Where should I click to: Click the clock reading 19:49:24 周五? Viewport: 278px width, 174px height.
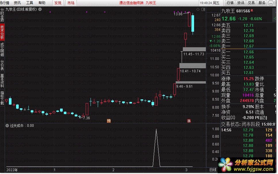click(x=210, y=3)
